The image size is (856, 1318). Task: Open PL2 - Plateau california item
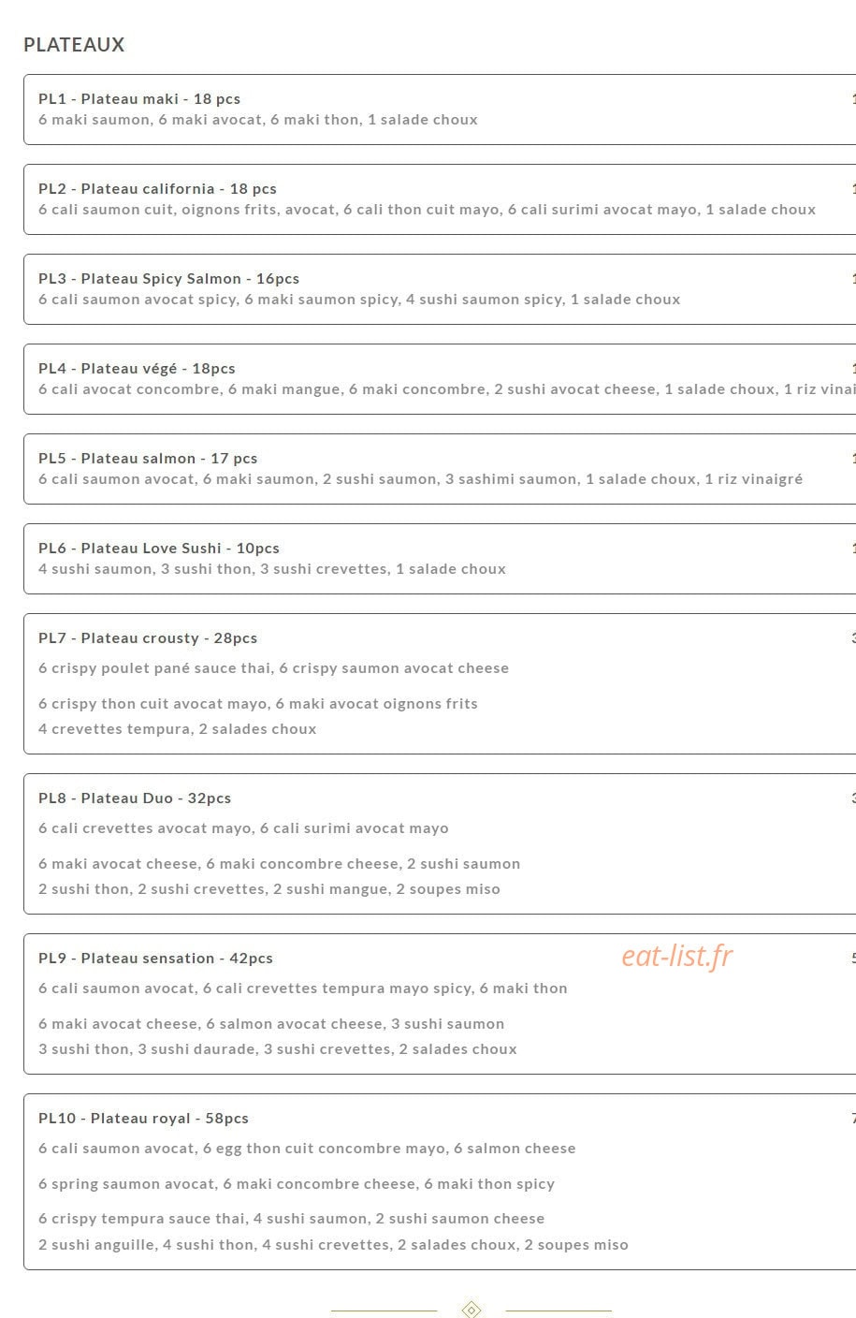(x=440, y=199)
